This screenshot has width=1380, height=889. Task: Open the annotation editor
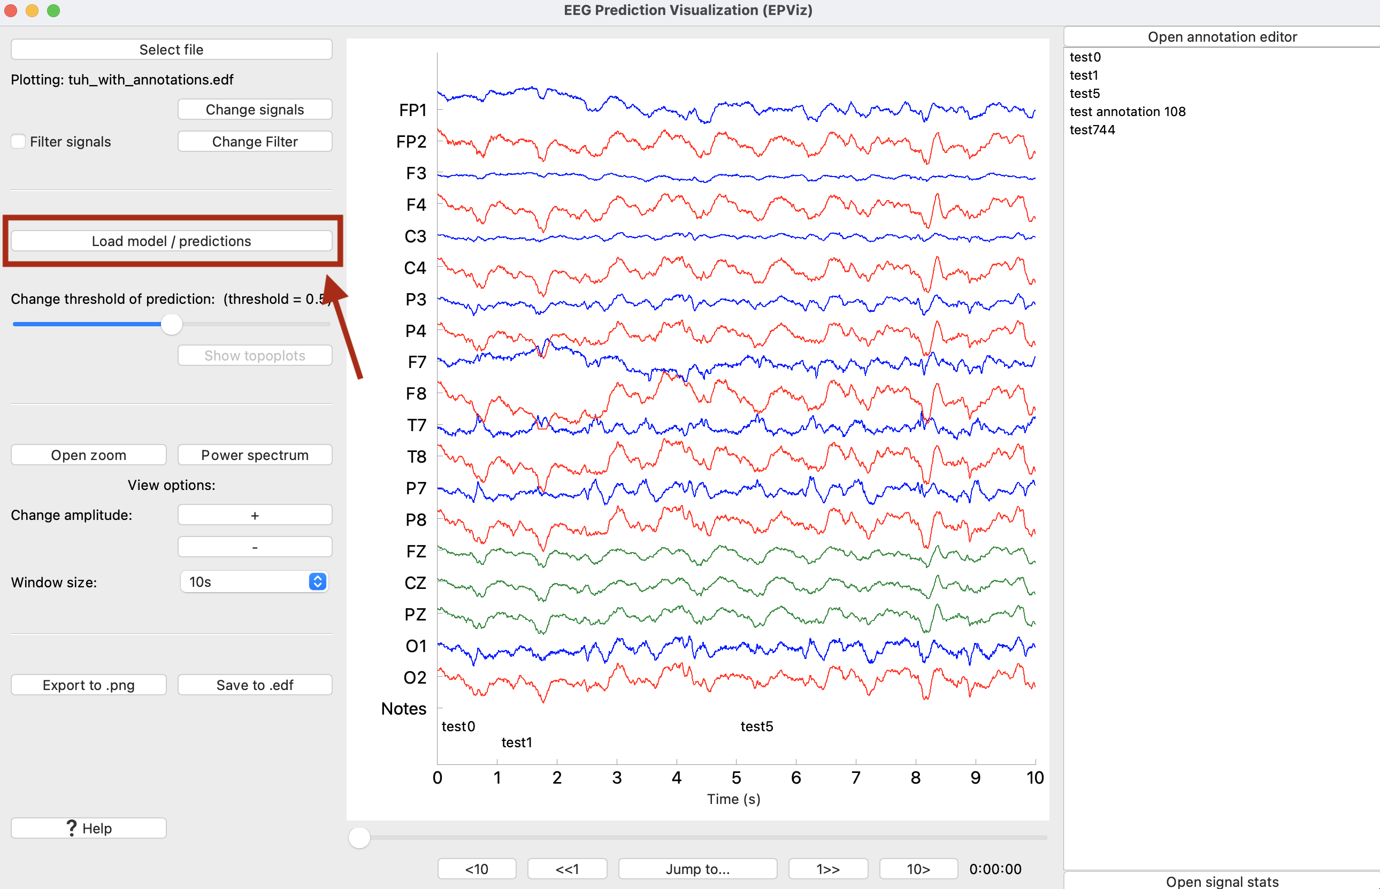pyautogui.click(x=1221, y=37)
